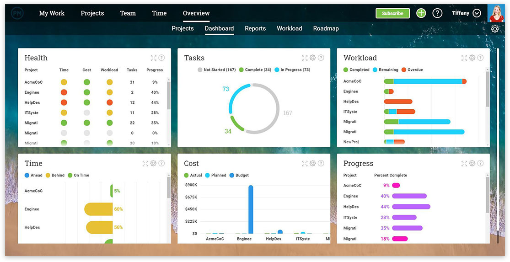Viewport: 510px width, 262px height.
Task: Expand the Progress widget to fullscreen
Action: [464, 164]
